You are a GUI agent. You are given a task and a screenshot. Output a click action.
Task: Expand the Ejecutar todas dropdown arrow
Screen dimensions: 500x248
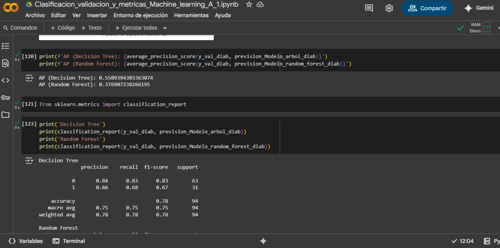(165, 28)
